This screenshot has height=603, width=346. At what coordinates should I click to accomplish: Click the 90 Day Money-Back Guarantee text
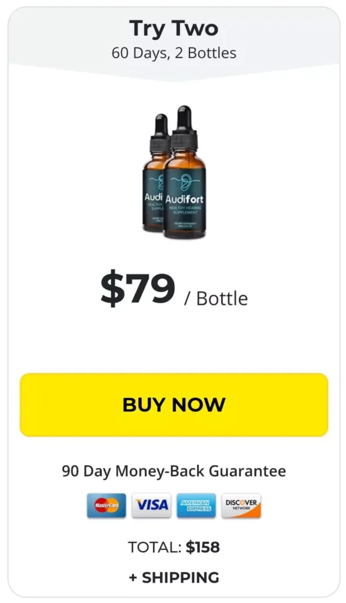174,471
